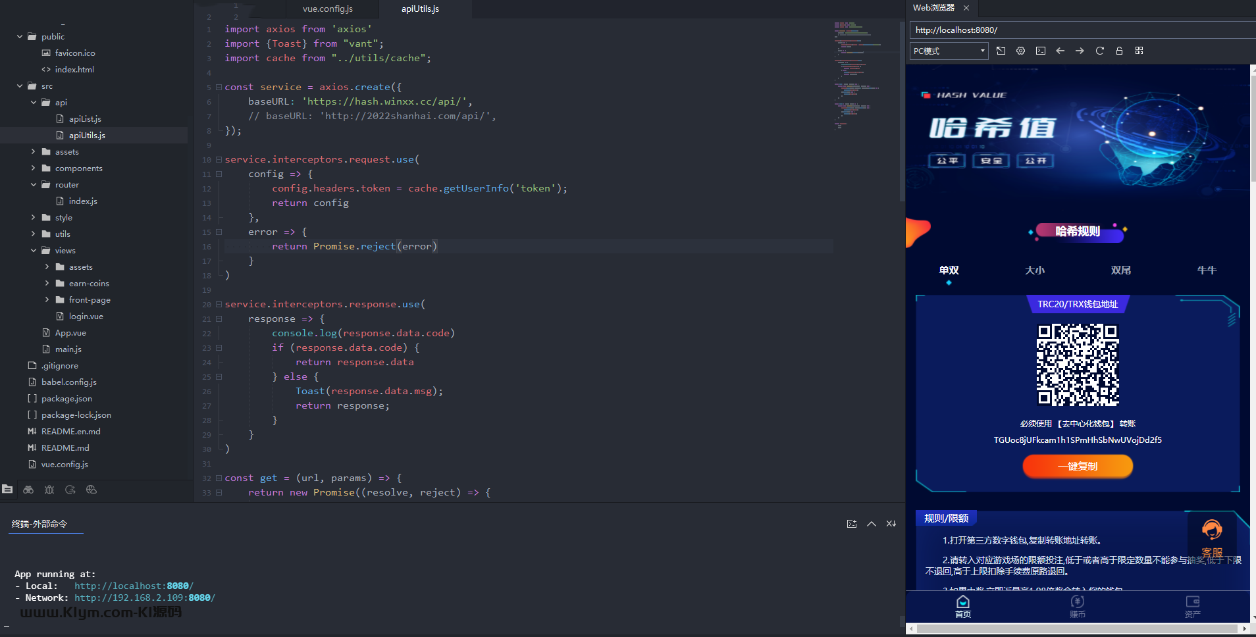Switch to the vue.config.js editor tab
The image size is (1256, 637).
pyautogui.click(x=328, y=9)
